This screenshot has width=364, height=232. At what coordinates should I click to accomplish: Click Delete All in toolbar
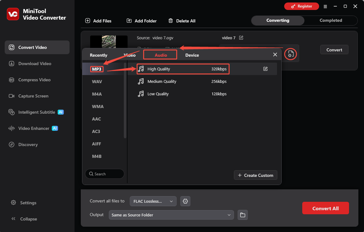point(182,21)
